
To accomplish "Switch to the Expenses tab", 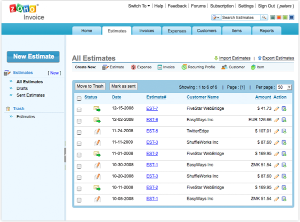I will pos(177,31).
